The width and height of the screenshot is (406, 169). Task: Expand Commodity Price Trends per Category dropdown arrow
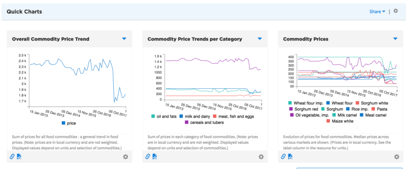(x=260, y=39)
